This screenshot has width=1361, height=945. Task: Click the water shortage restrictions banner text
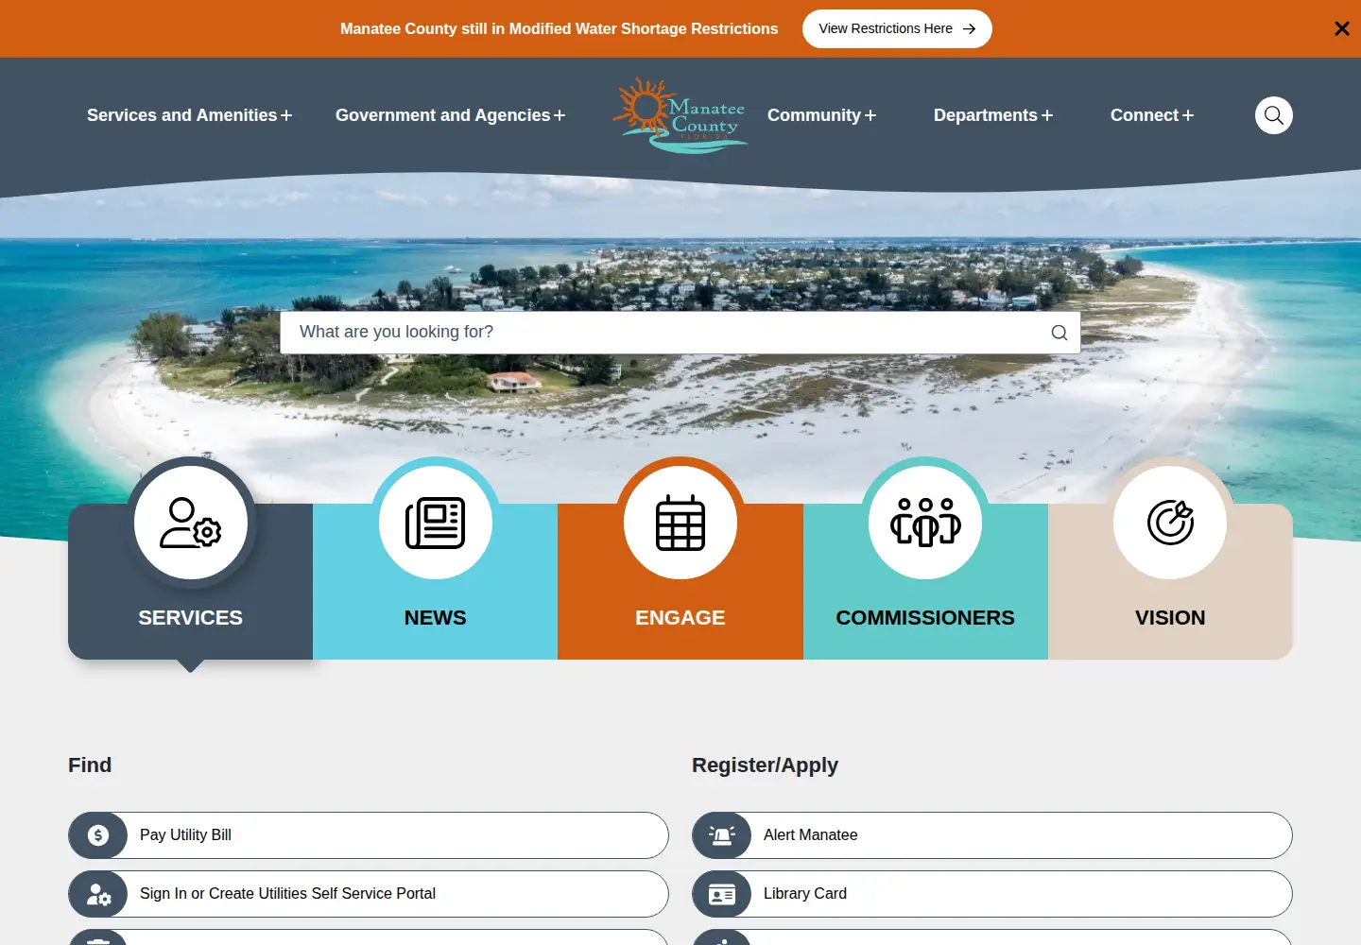(x=560, y=28)
